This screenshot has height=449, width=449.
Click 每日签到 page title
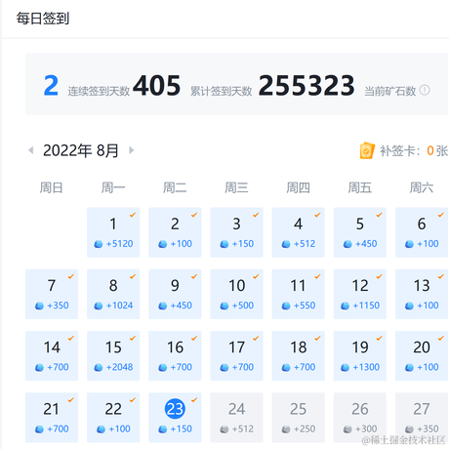pyautogui.click(x=43, y=19)
